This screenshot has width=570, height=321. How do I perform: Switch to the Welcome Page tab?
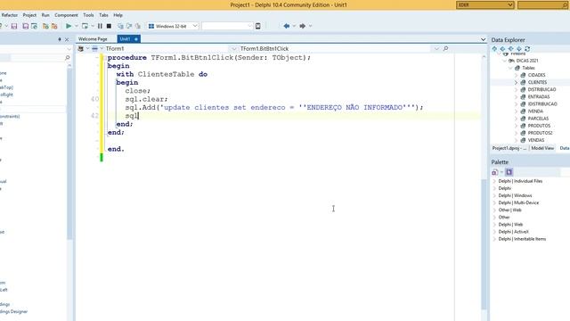(93, 39)
